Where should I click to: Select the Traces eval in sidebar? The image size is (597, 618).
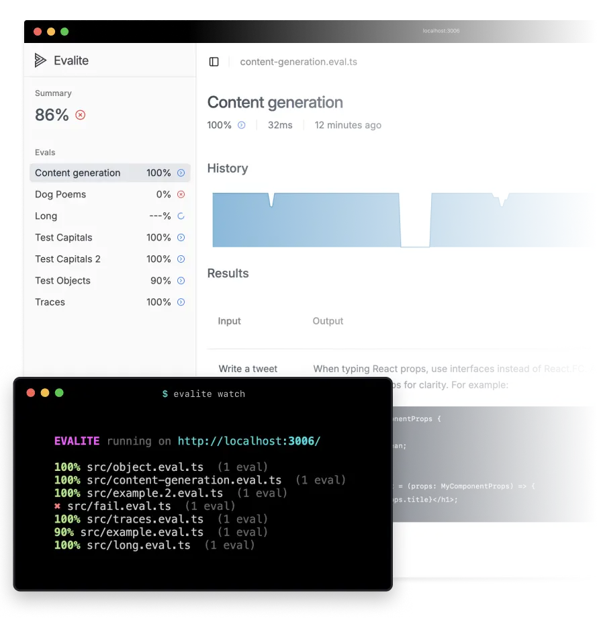[50, 302]
